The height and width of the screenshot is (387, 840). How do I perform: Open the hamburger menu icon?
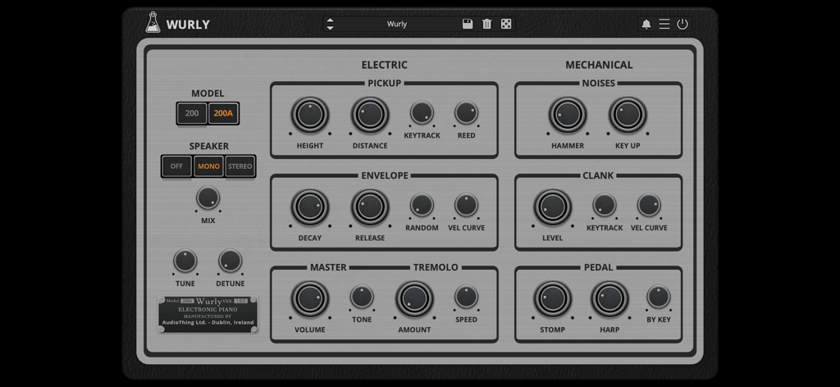point(664,24)
